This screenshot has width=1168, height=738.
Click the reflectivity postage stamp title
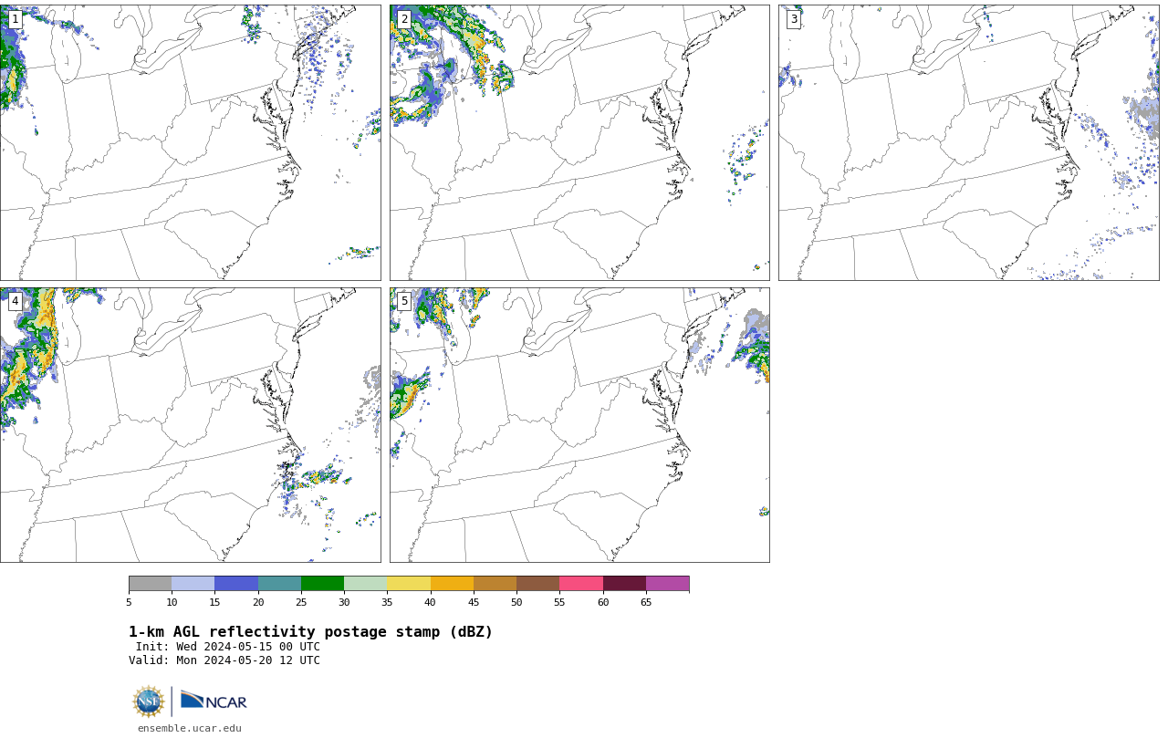click(x=310, y=632)
